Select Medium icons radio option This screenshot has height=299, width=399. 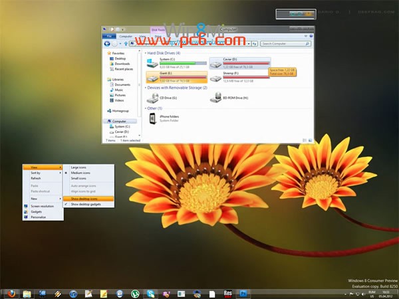point(88,173)
